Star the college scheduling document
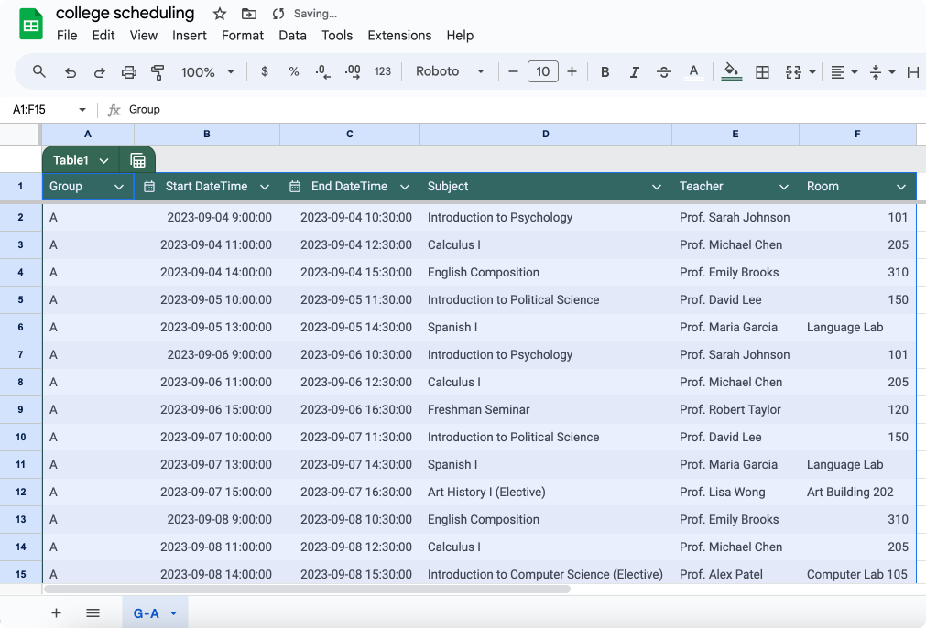This screenshot has height=628, width=926. (x=220, y=14)
